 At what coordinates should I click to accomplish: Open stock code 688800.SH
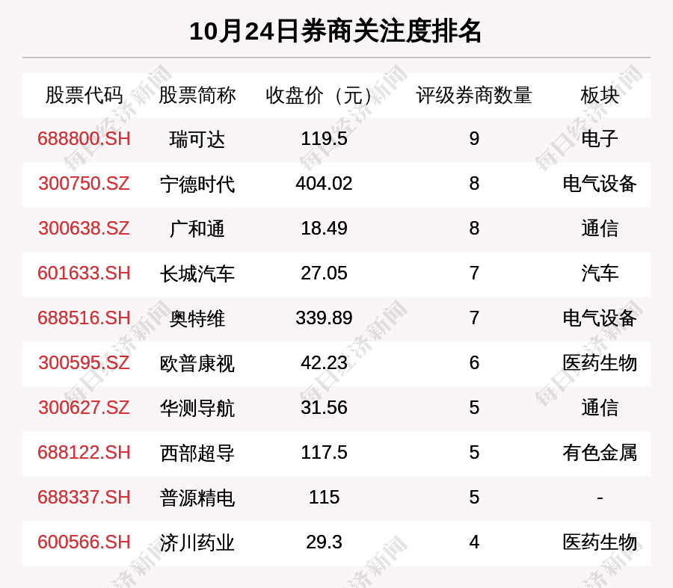click(x=84, y=139)
